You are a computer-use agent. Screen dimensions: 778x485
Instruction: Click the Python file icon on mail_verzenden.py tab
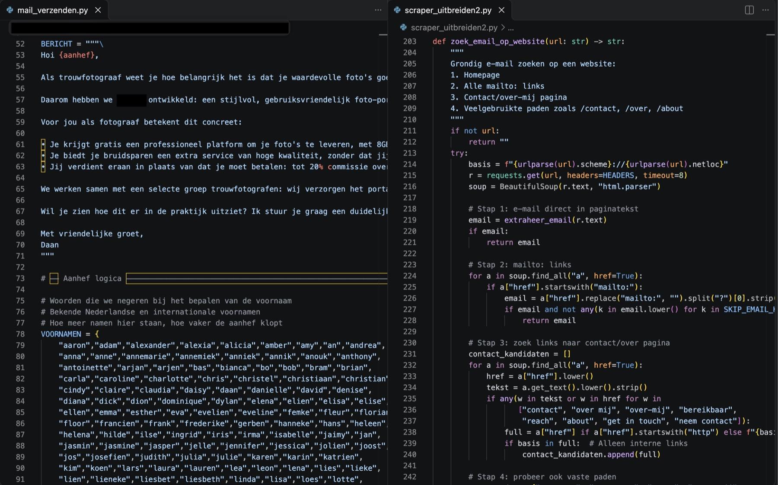10,10
